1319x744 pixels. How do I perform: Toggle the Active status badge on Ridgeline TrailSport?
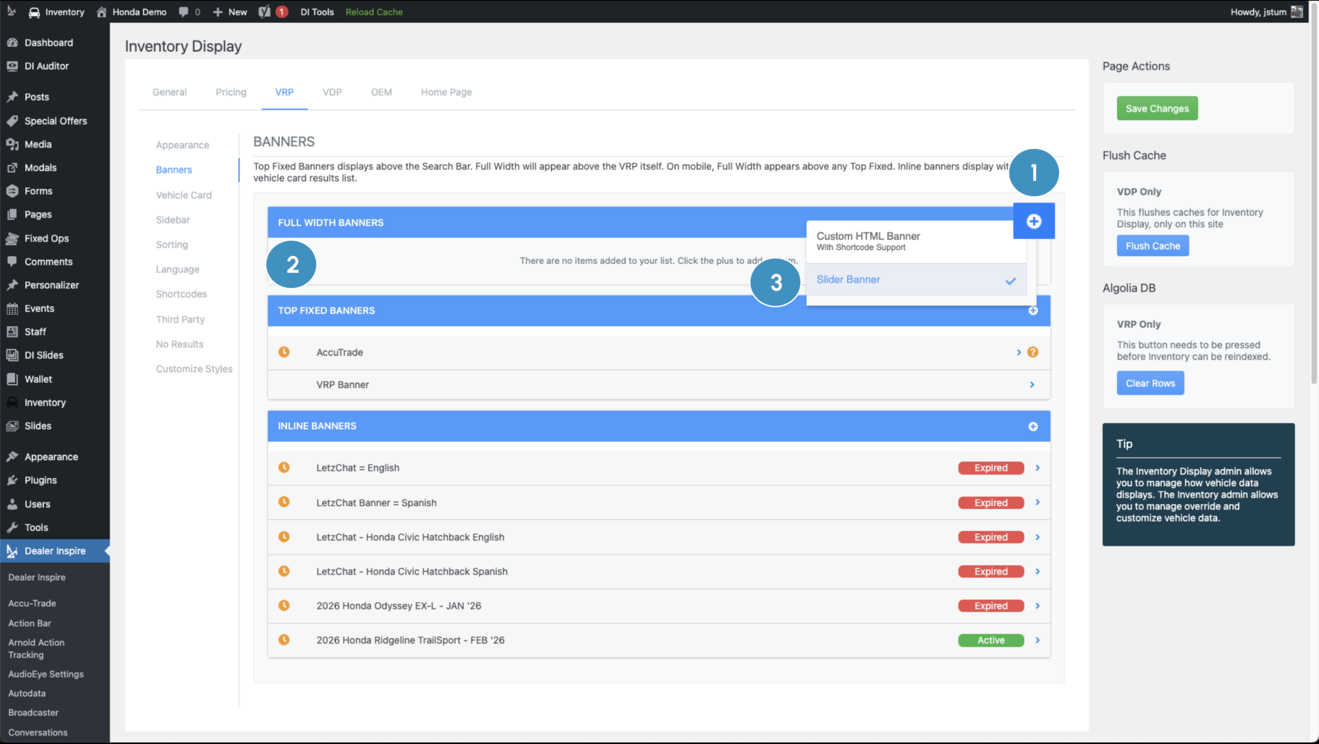coord(991,640)
